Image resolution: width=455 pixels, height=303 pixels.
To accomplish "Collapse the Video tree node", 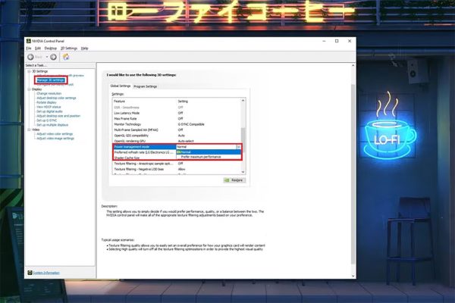I will pos(29,129).
